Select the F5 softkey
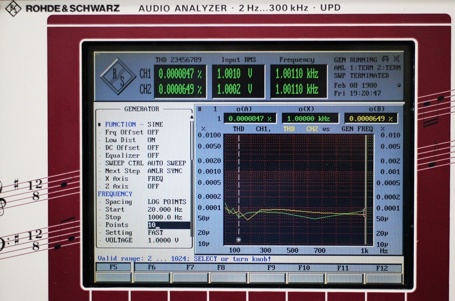The height and width of the screenshot is (301, 455). coord(113,267)
